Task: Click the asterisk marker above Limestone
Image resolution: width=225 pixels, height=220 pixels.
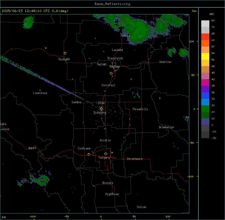Action: pyautogui.click(x=40, y=90)
